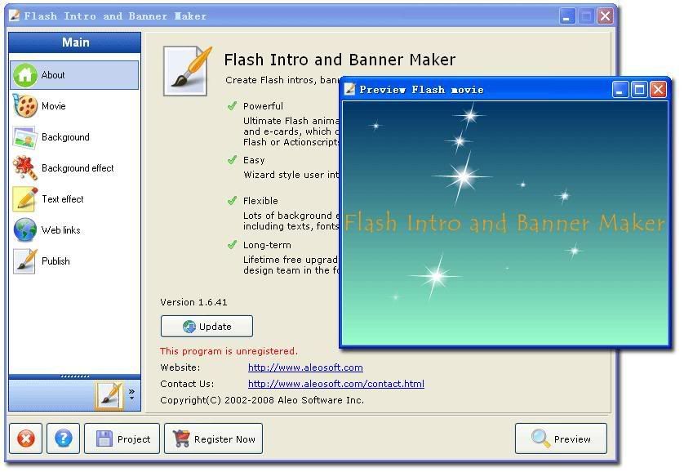Open the www.aleosoft.com website link
Viewport: 684px width, 472px height.
(x=305, y=367)
